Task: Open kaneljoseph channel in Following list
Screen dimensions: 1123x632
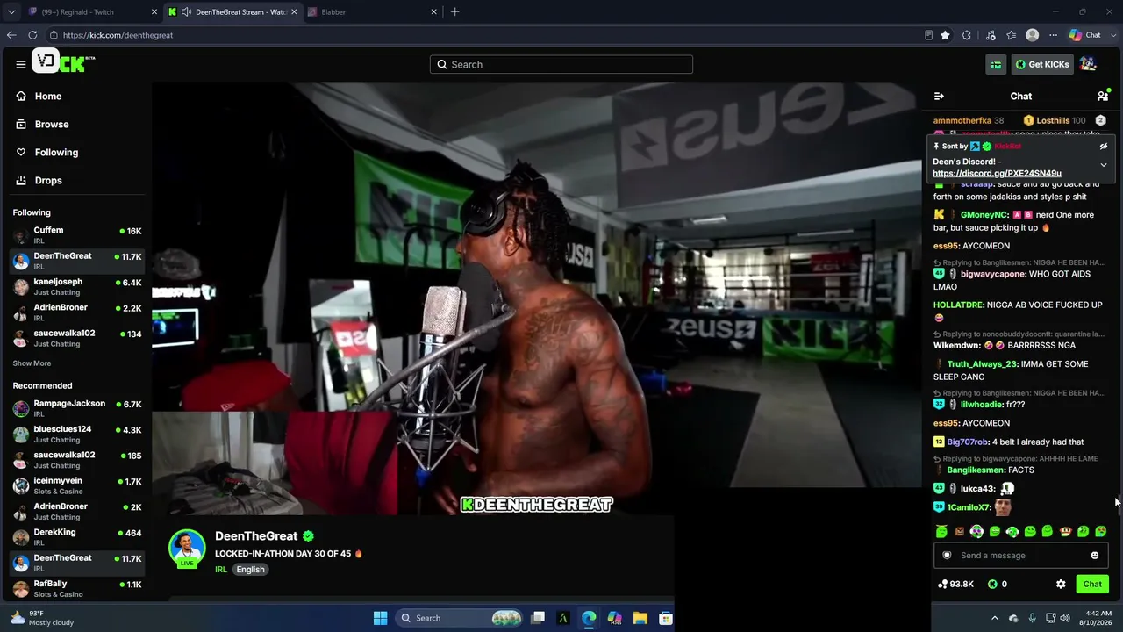Action: tap(77, 287)
